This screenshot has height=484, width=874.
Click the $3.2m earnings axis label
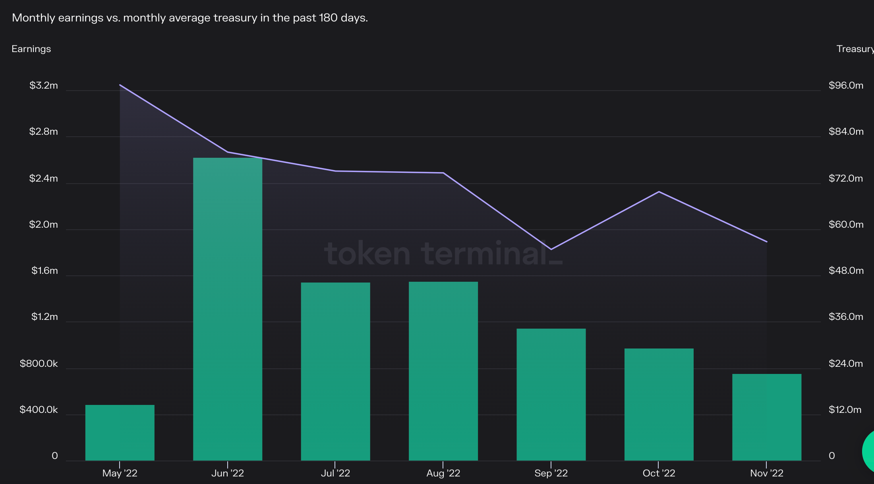pyautogui.click(x=43, y=85)
